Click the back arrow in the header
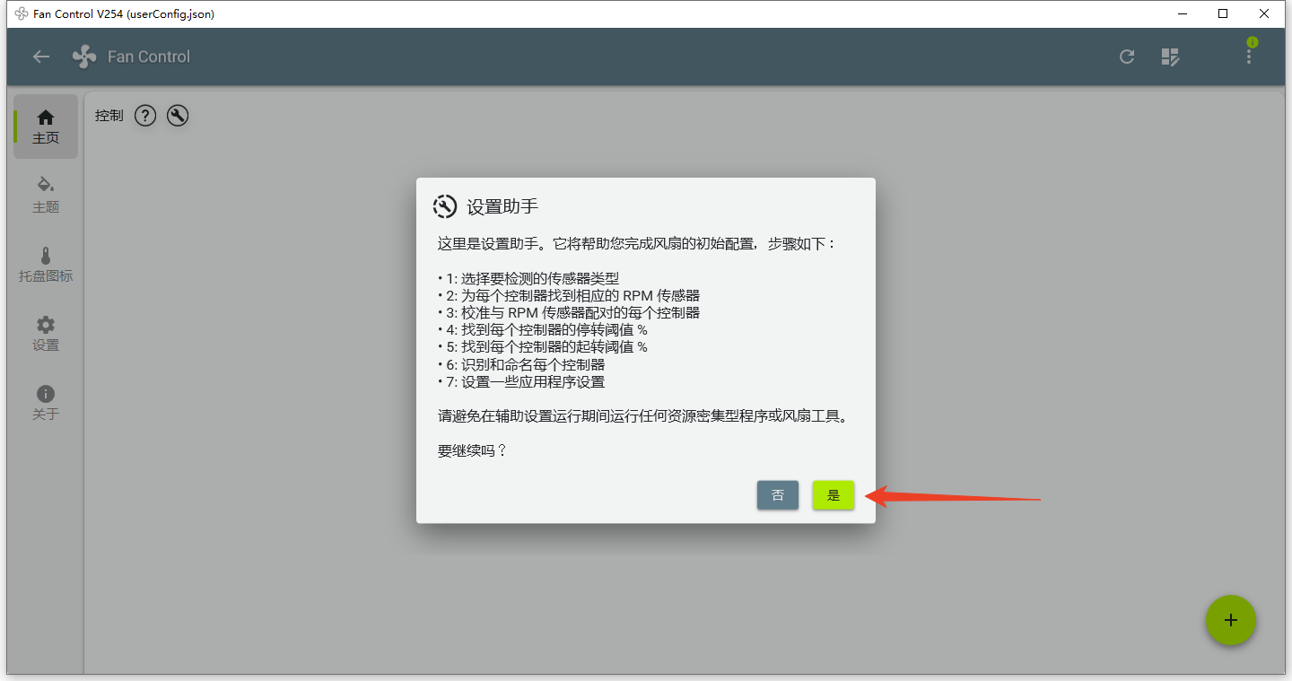 pyautogui.click(x=41, y=57)
